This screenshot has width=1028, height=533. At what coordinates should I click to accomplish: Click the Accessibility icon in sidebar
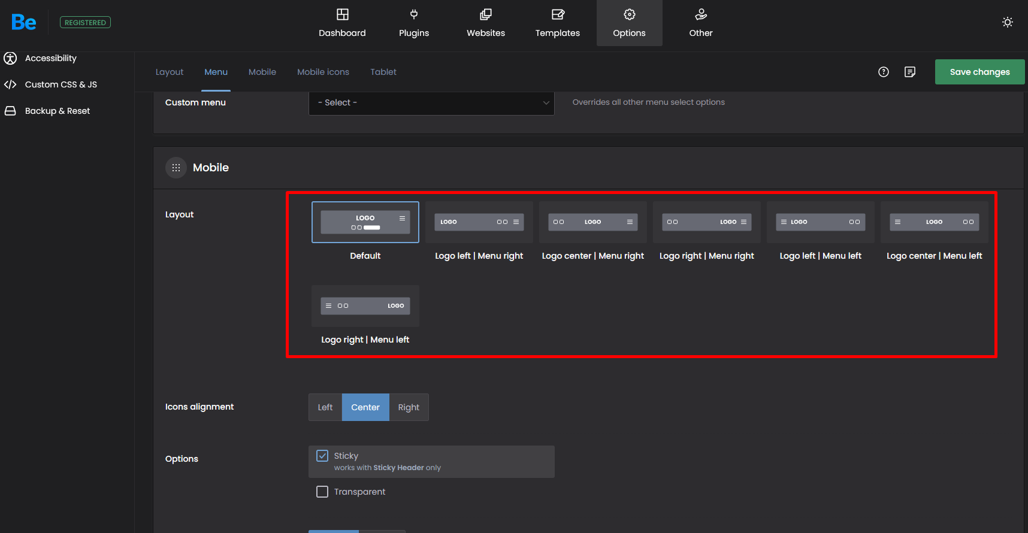click(x=10, y=58)
